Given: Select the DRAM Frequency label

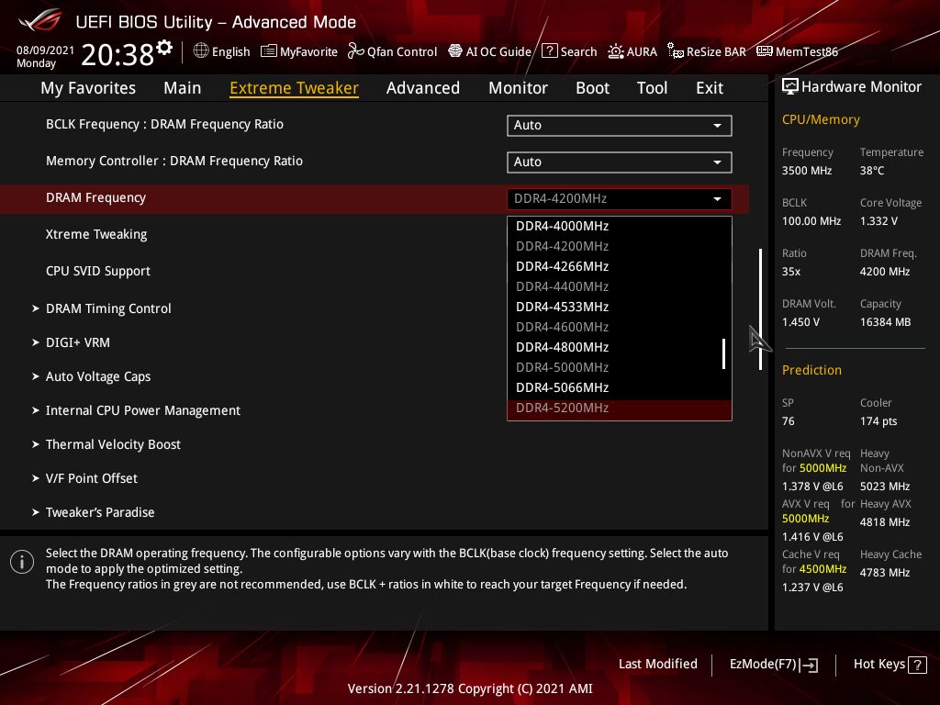Looking at the screenshot, I should [x=95, y=198].
